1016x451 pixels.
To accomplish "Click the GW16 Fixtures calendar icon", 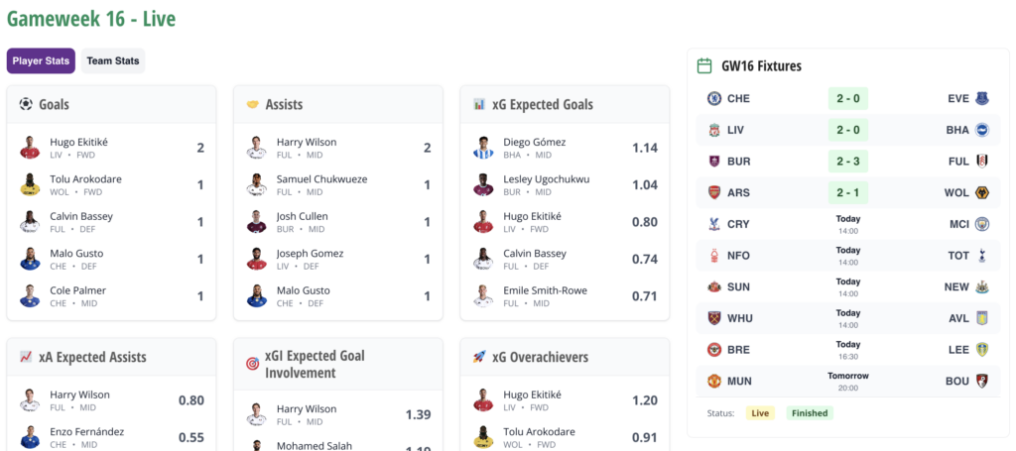I will 704,66.
